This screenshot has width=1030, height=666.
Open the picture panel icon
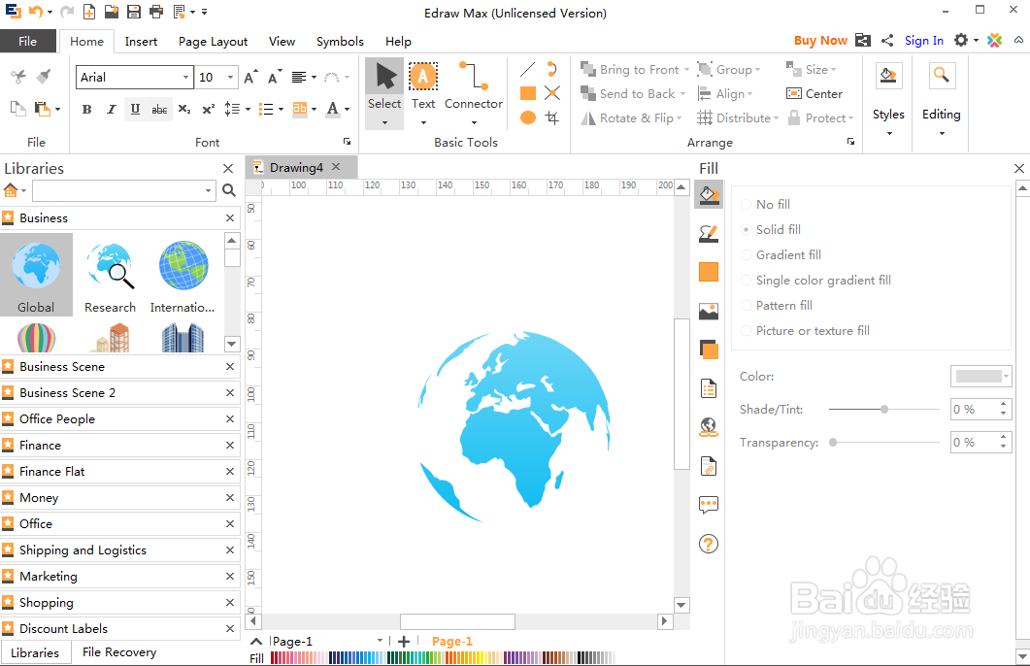click(709, 311)
